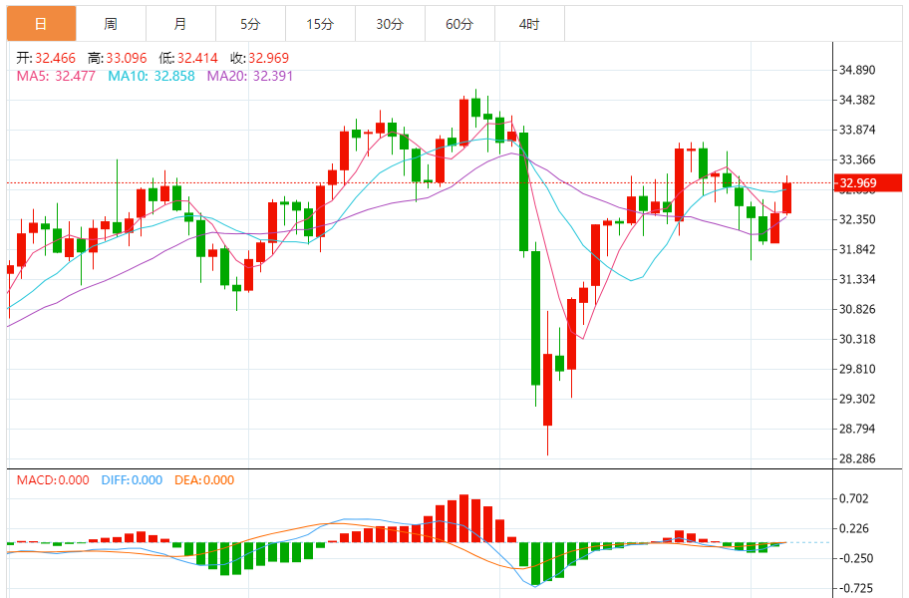Click the low price 32.414 value
The height and width of the screenshot is (598, 909).
(x=197, y=58)
